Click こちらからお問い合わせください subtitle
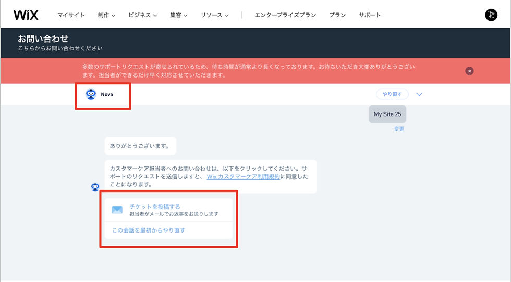511x282 pixels. (x=60, y=48)
